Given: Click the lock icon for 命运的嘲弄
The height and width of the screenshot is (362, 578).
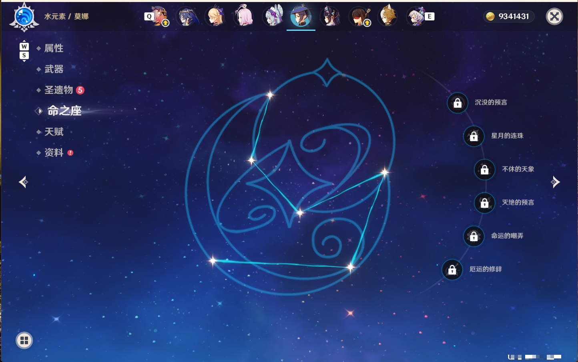Looking at the screenshot, I should pos(474,236).
